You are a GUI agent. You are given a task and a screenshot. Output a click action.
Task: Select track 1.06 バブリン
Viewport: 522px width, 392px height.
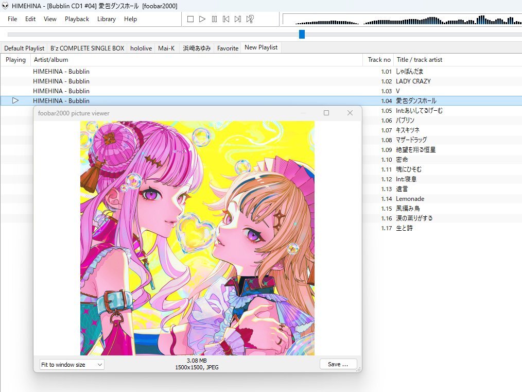tap(442, 120)
